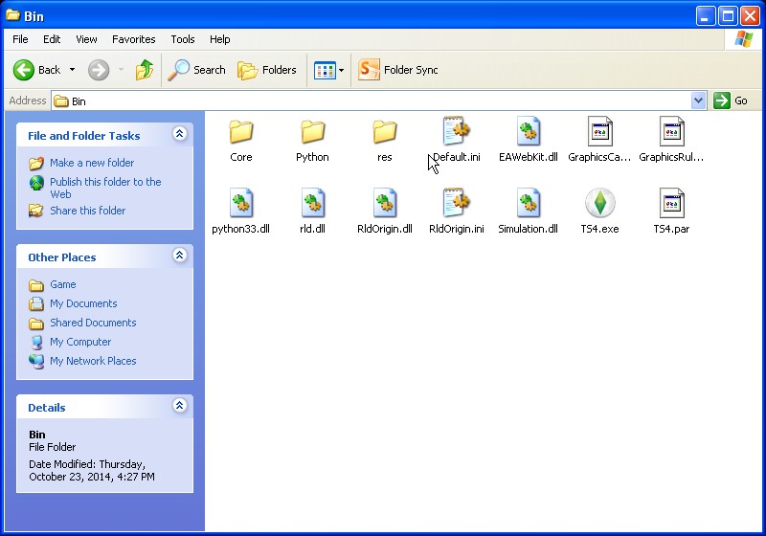Select the res folder icon

click(385, 131)
